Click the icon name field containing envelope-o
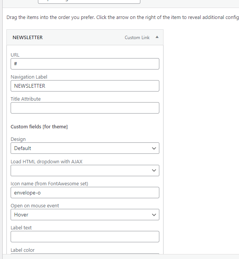Screen dimensions: 239x259 click(x=85, y=193)
